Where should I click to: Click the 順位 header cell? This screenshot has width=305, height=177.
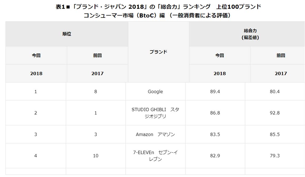[67, 34]
